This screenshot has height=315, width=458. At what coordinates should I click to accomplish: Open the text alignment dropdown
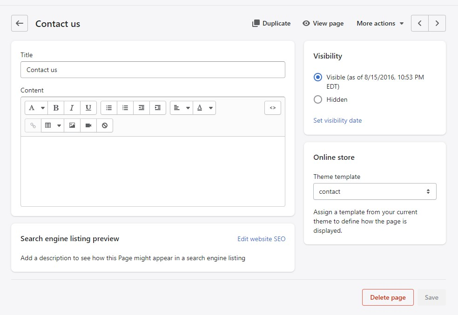point(182,108)
